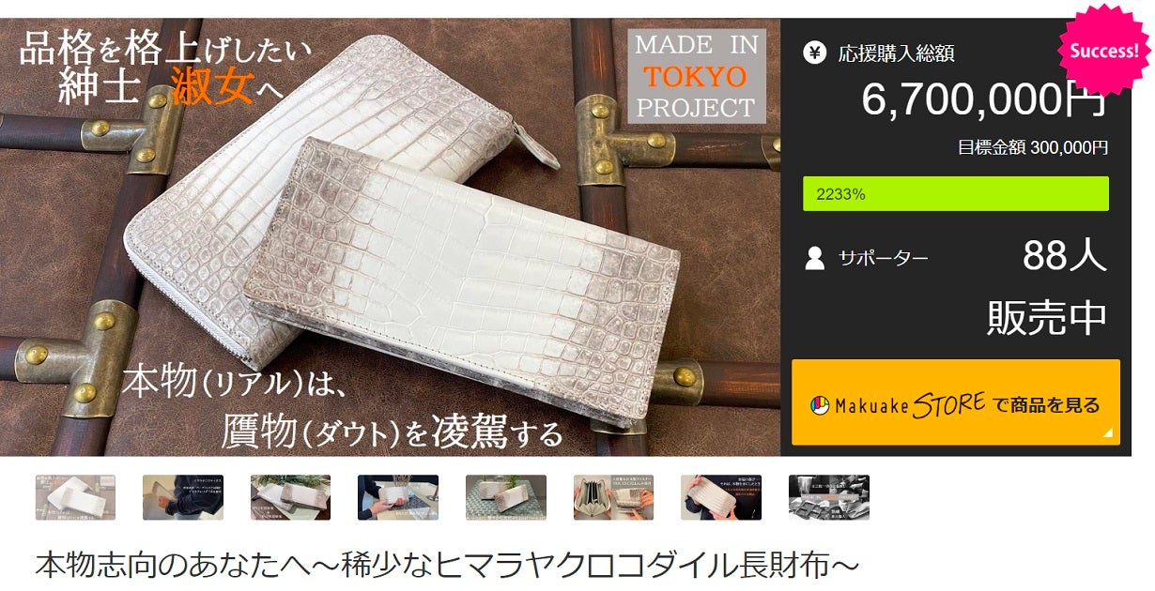Viewport: 1155px width, 591px height.
Task: Select the third thumbnail of wallets with a plant
Action: (x=290, y=497)
